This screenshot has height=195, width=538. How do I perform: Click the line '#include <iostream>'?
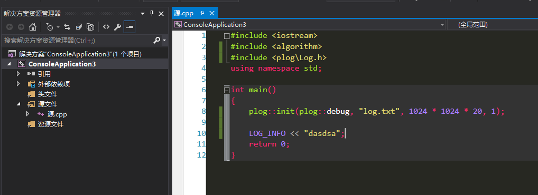(274, 35)
